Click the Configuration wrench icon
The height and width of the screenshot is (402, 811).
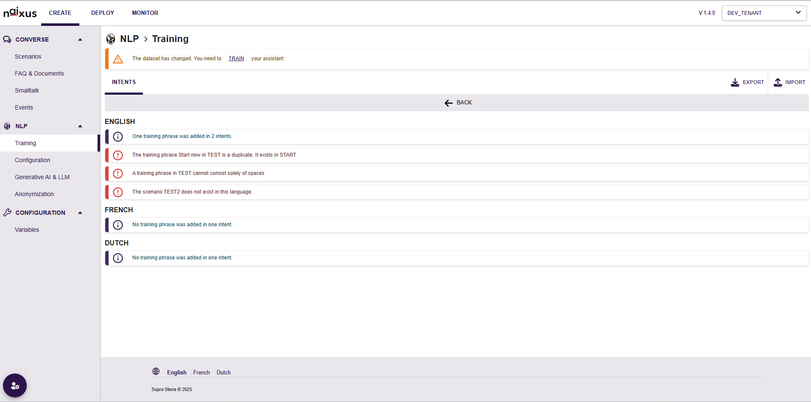(7, 213)
